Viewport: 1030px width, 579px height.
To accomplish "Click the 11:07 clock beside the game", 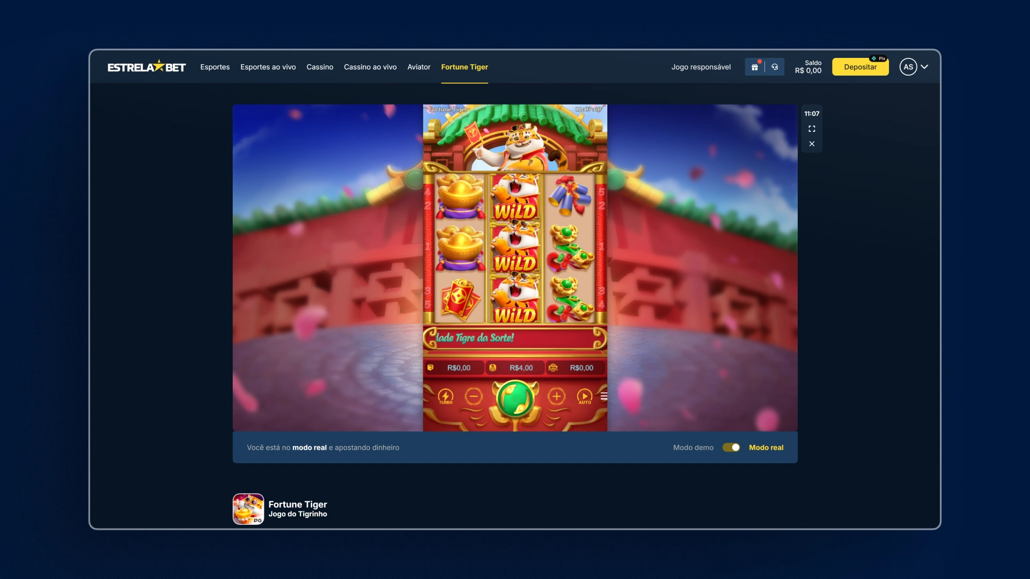I will [x=812, y=114].
